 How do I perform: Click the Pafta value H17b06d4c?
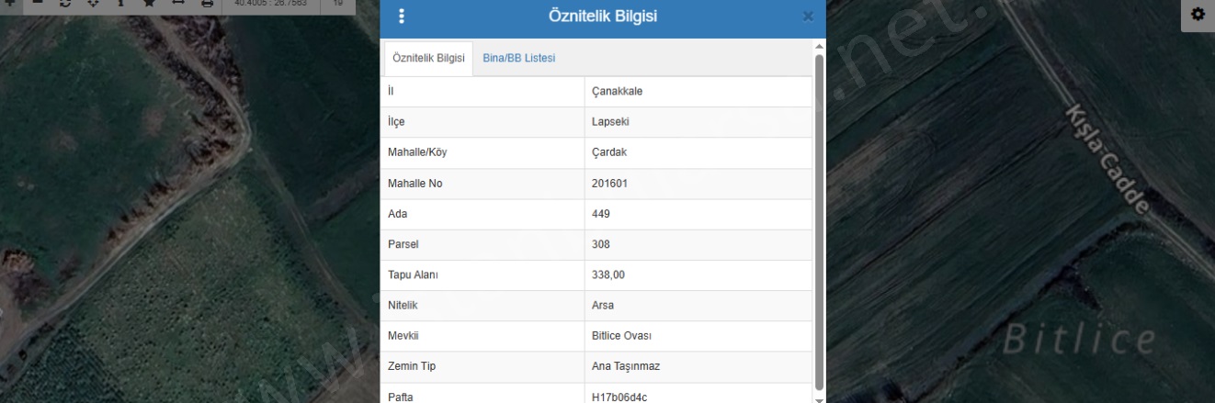pos(698,397)
